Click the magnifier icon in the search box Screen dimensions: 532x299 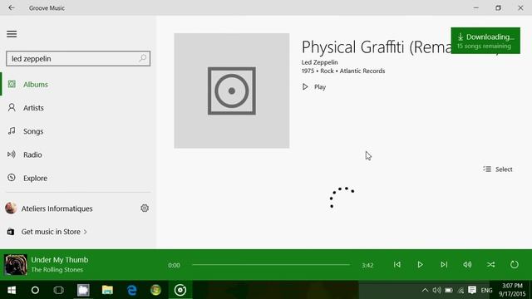(143, 58)
